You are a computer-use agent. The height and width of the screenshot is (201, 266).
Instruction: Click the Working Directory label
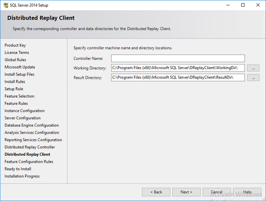90,68
